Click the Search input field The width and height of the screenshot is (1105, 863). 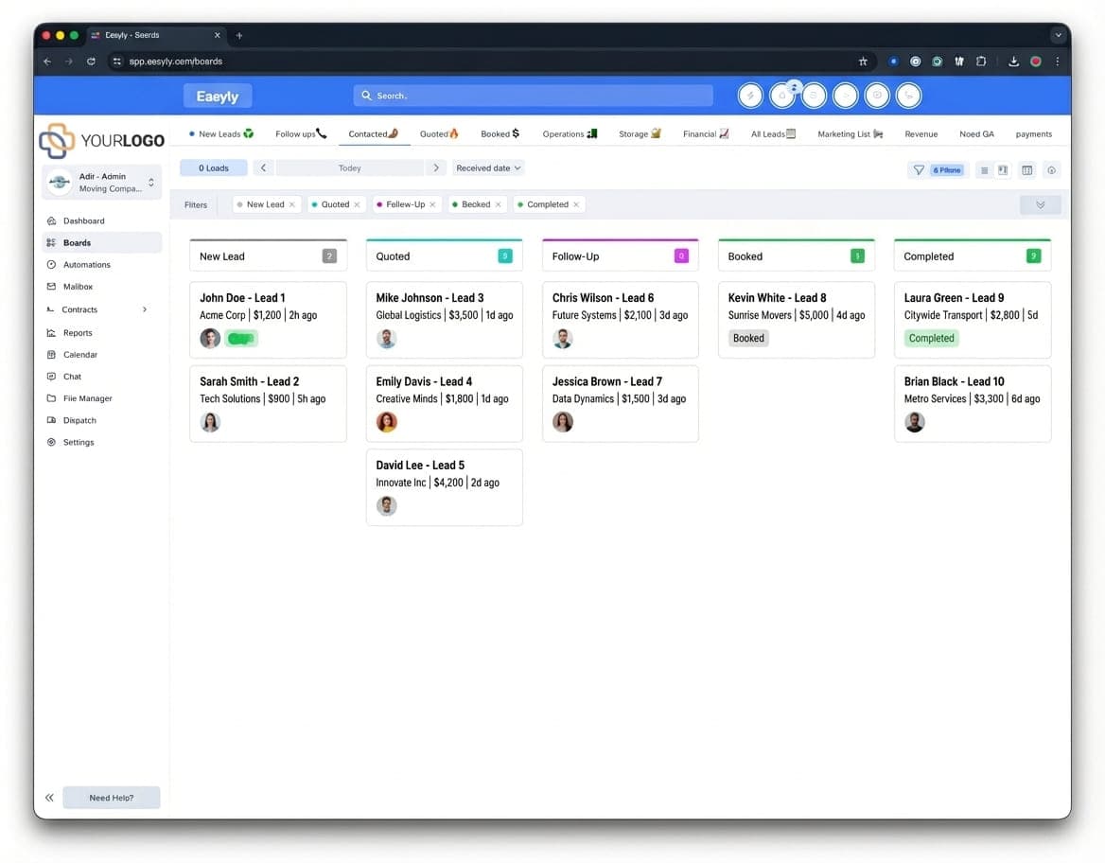[x=533, y=96]
